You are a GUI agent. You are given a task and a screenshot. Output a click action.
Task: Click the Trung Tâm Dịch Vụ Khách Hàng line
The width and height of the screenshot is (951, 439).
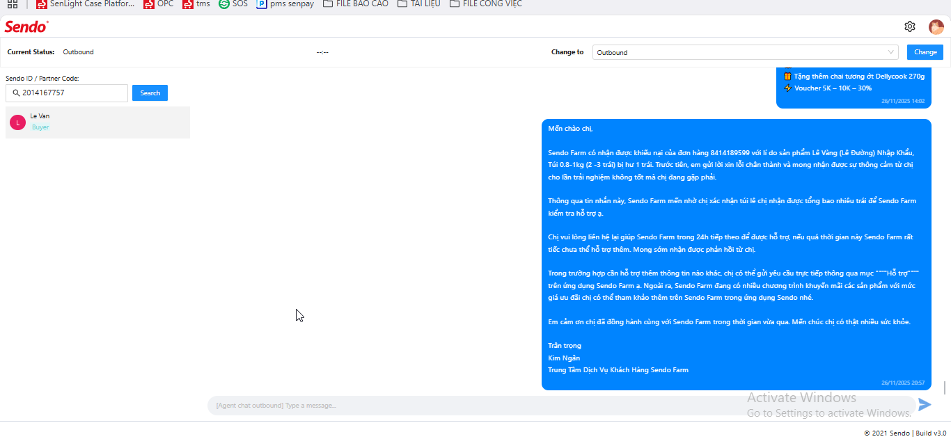[x=618, y=370]
